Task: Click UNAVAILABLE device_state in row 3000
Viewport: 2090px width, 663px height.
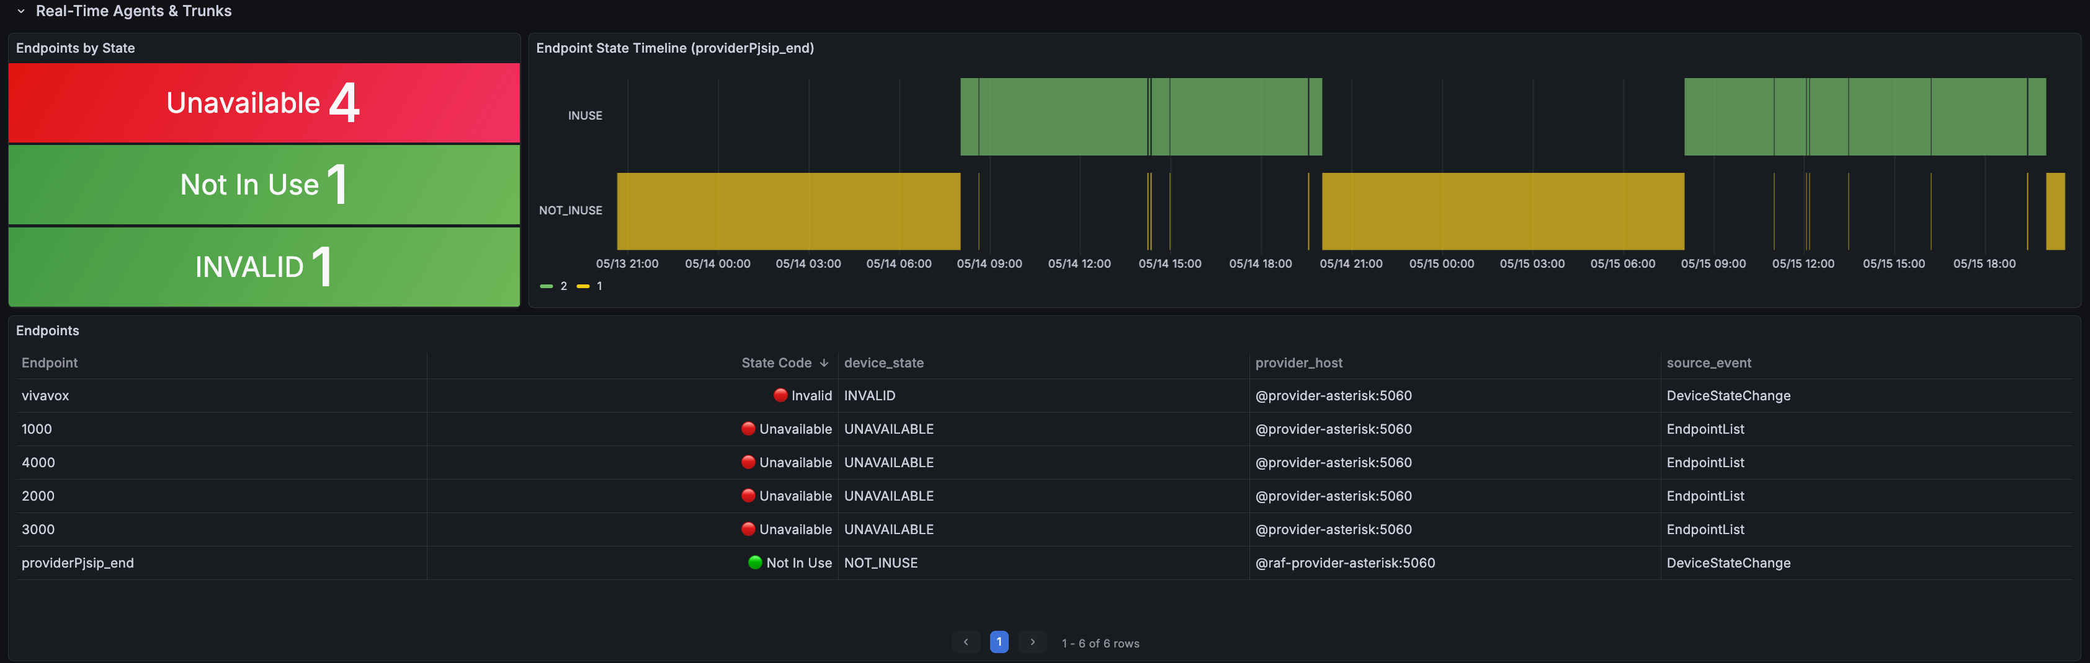Action: point(889,529)
